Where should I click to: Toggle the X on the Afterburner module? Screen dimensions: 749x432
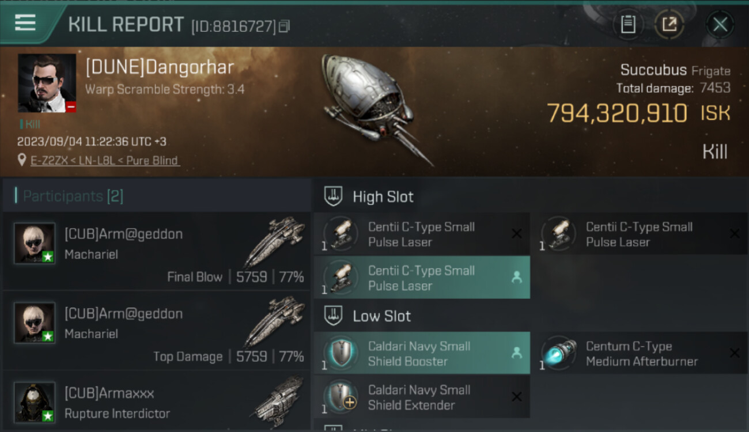[734, 353]
